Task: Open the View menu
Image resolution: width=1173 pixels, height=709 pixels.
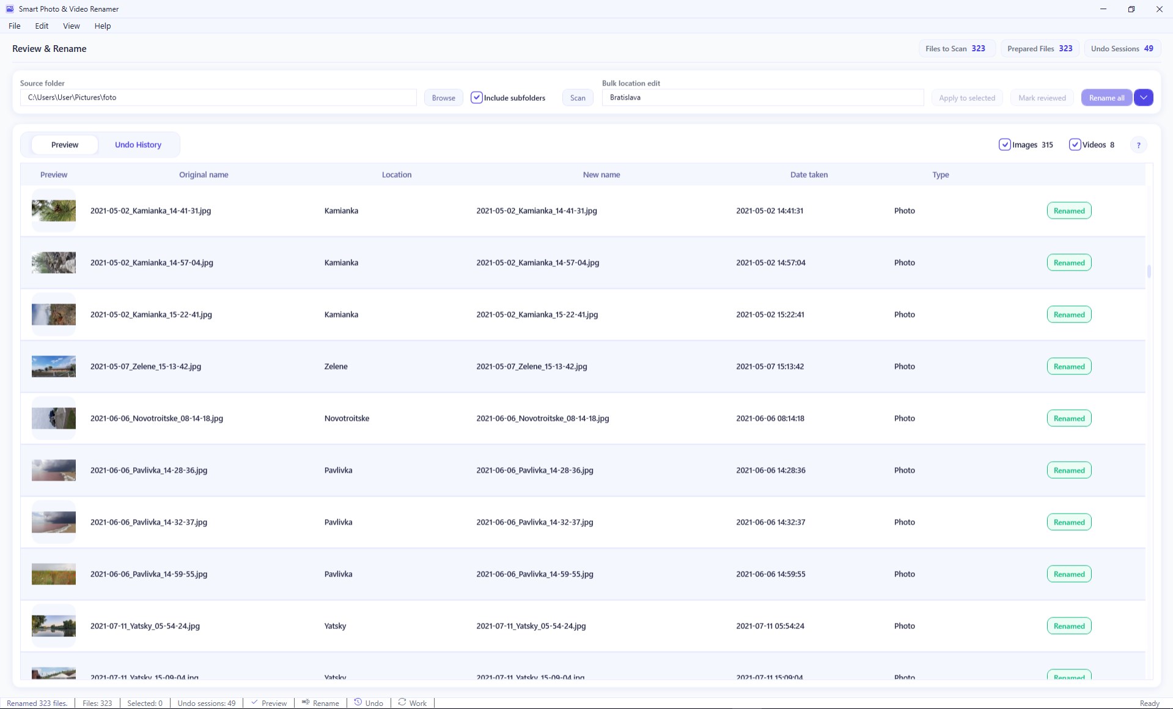Action: pos(72,26)
